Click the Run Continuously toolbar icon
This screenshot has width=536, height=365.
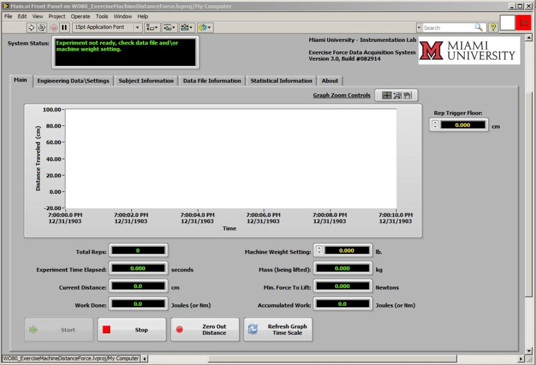(x=42, y=28)
